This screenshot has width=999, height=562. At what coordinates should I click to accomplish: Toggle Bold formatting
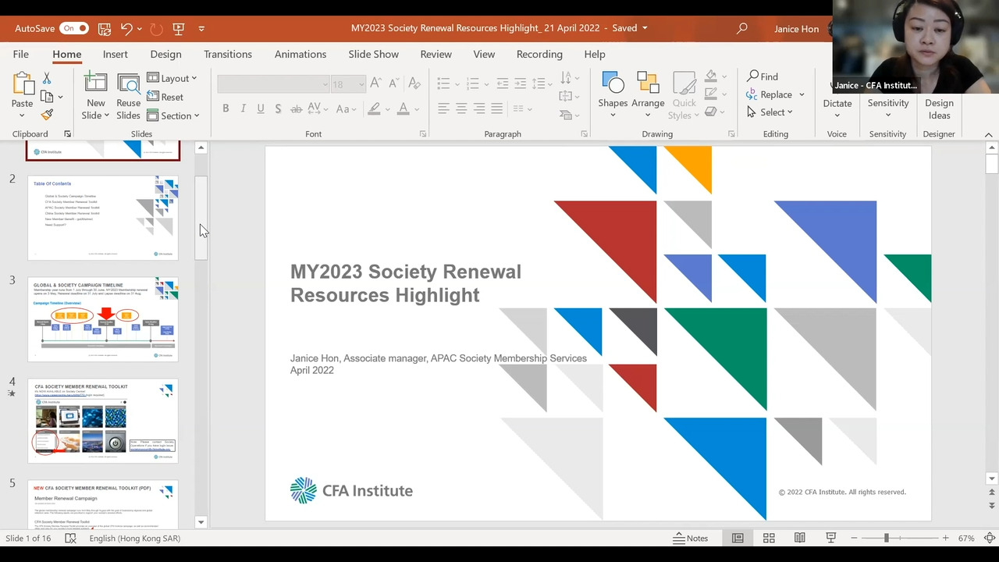(x=226, y=108)
